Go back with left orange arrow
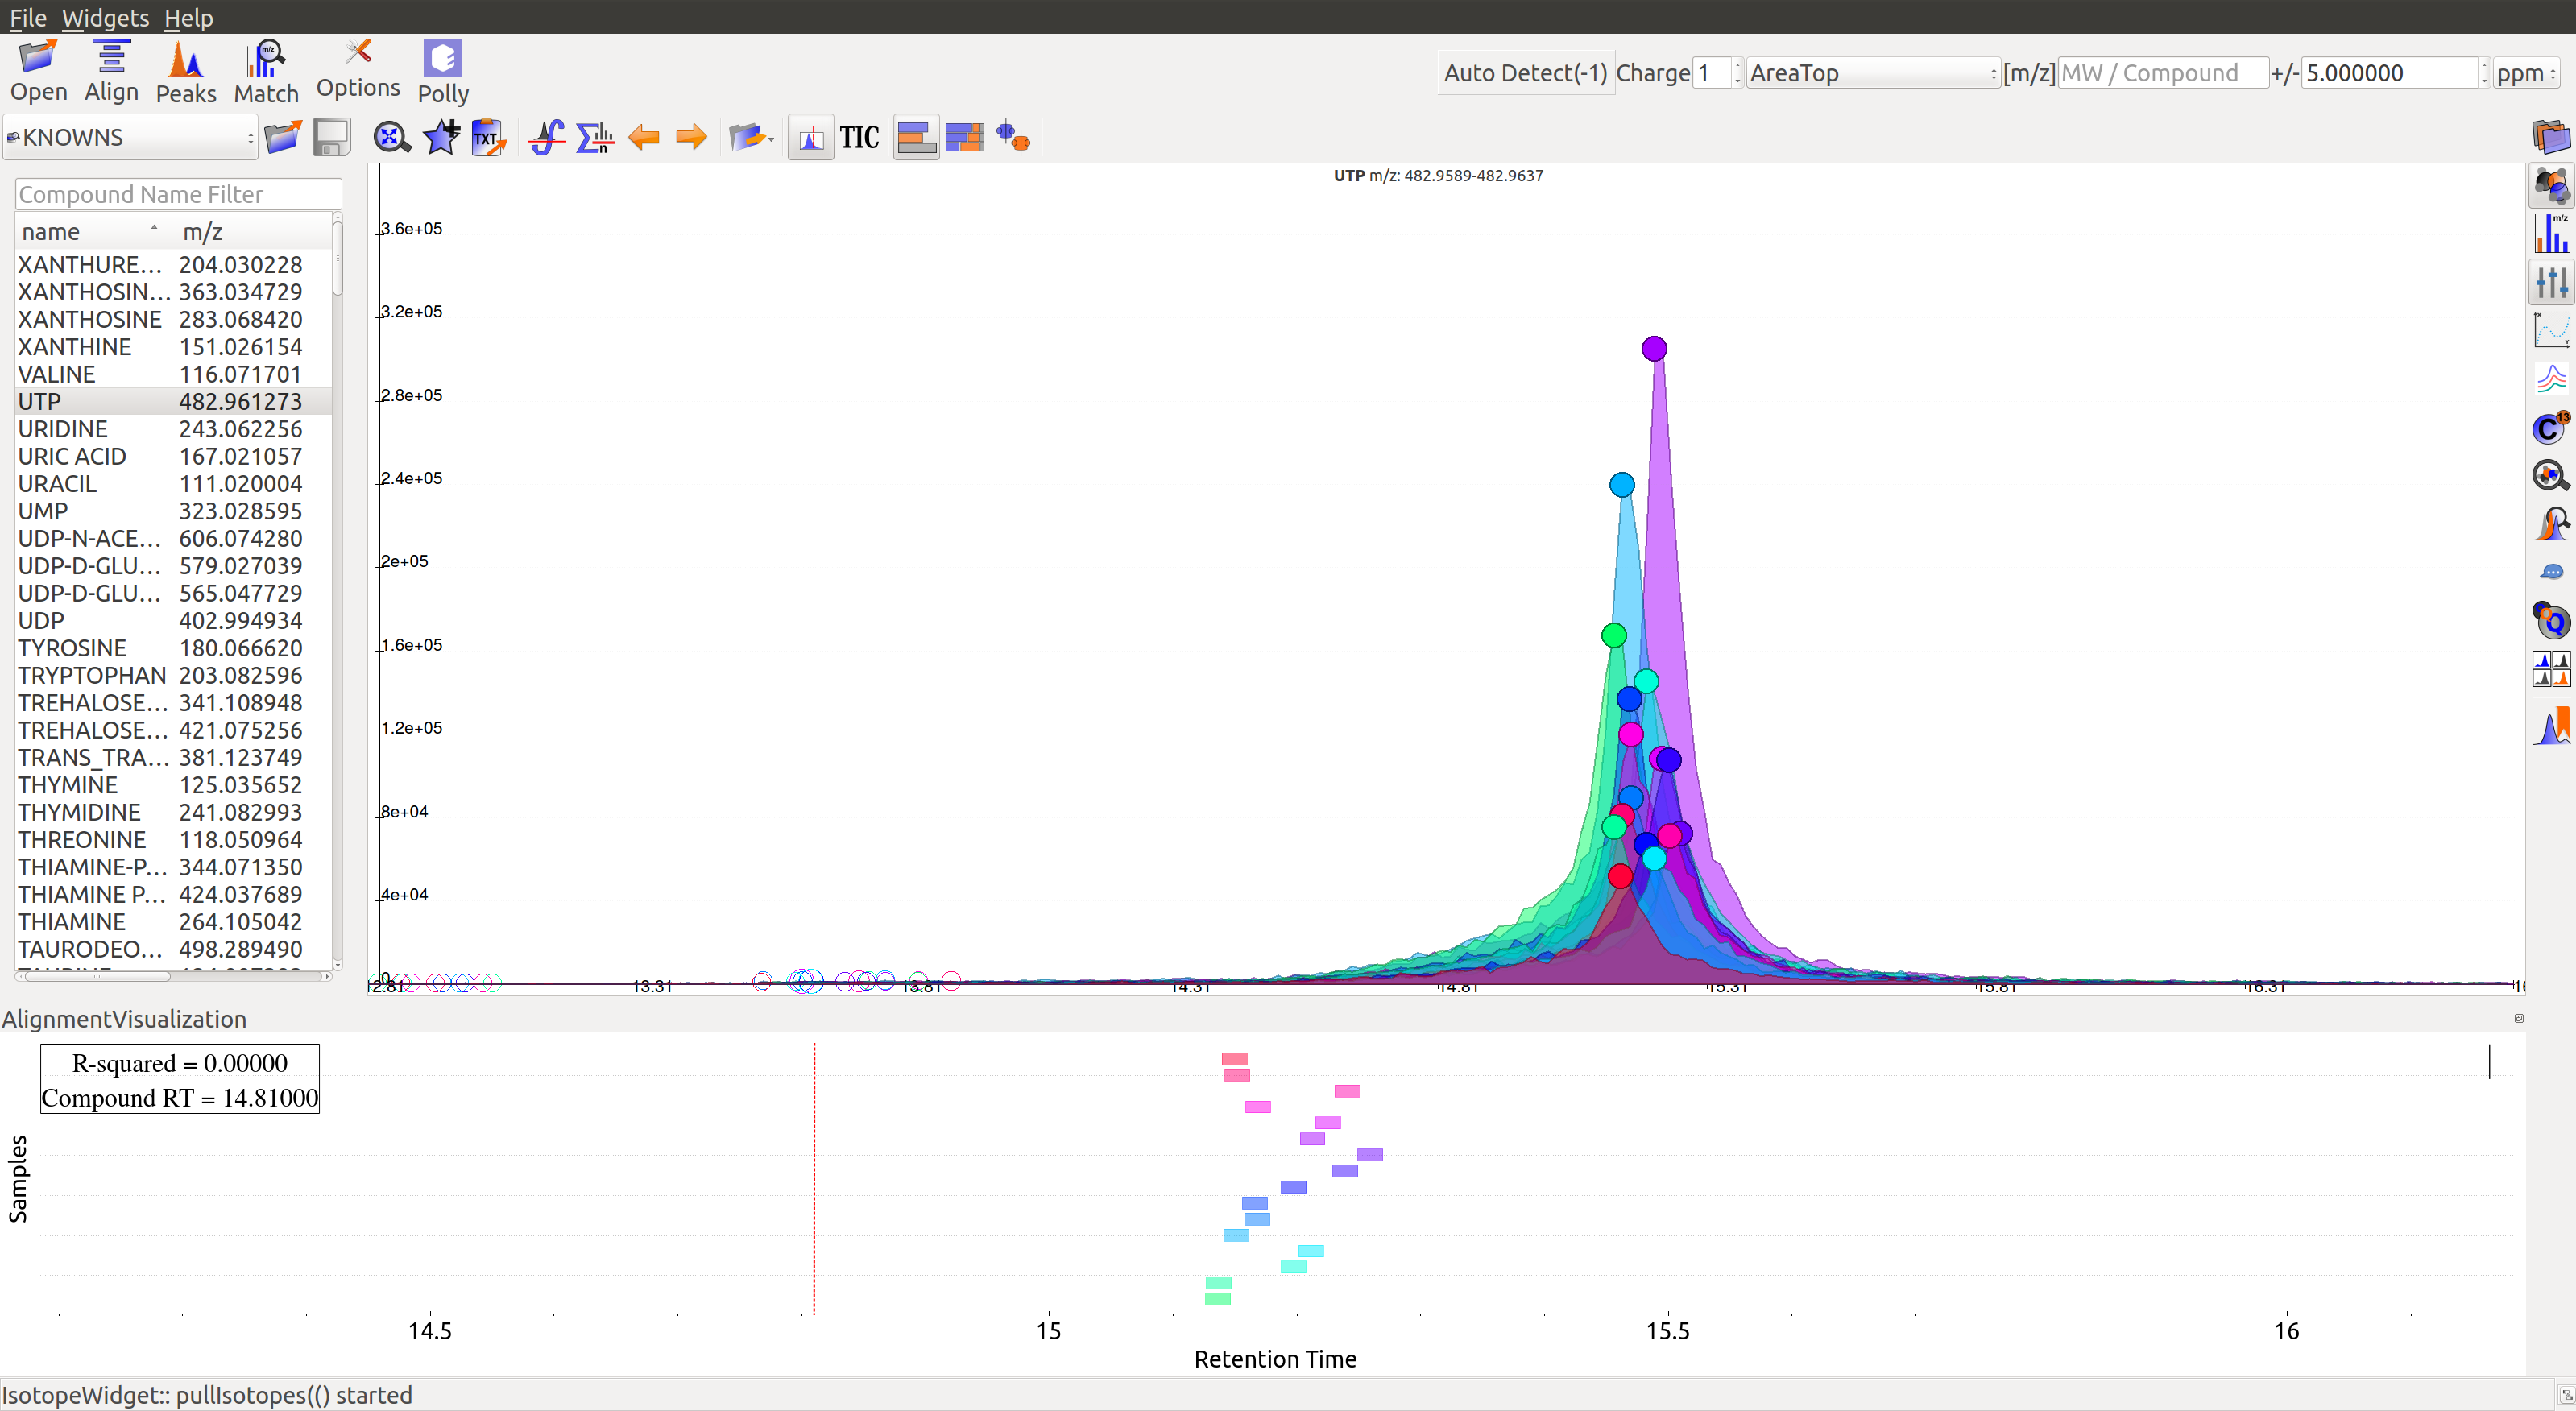Image resolution: width=2576 pixels, height=1411 pixels. tap(643, 137)
